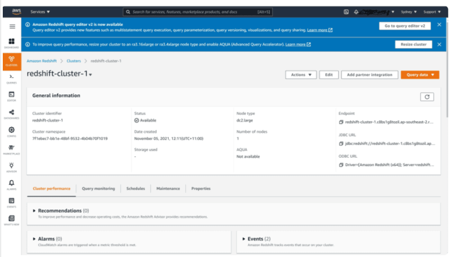
Task: Dismiss the query editor v2 banner
Action: [x=439, y=25]
